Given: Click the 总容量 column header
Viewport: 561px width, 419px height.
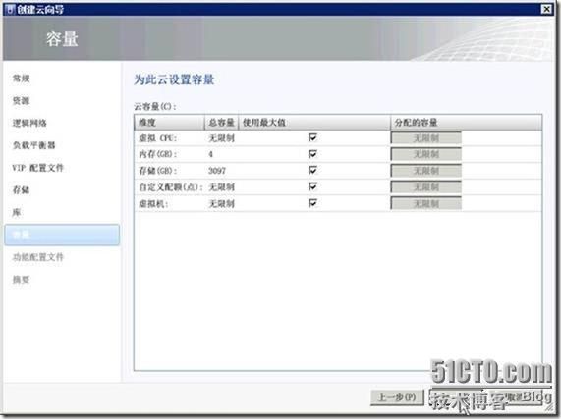Looking at the screenshot, I should click(x=221, y=123).
